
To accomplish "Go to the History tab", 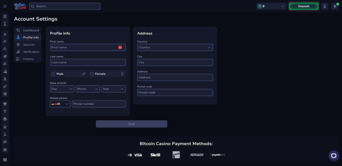I will point(28,59).
